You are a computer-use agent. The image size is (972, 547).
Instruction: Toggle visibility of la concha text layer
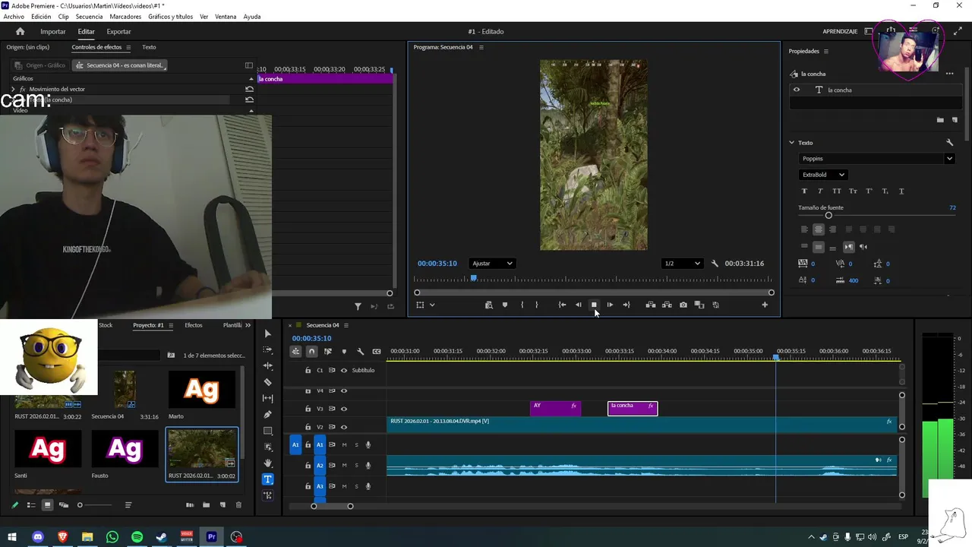(797, 90)
